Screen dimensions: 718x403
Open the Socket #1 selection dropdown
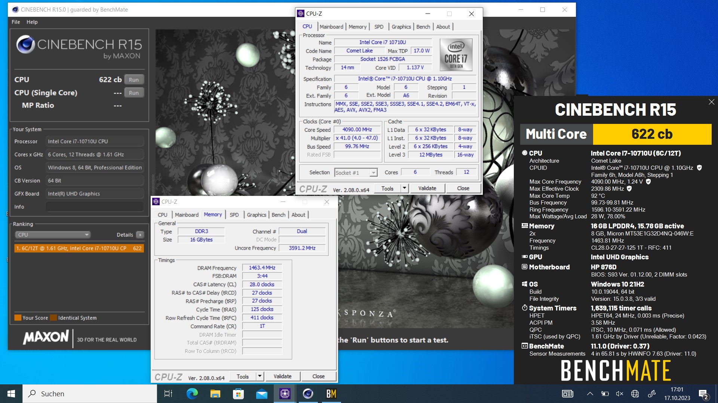pyautogui.click(x=356, y=172)
